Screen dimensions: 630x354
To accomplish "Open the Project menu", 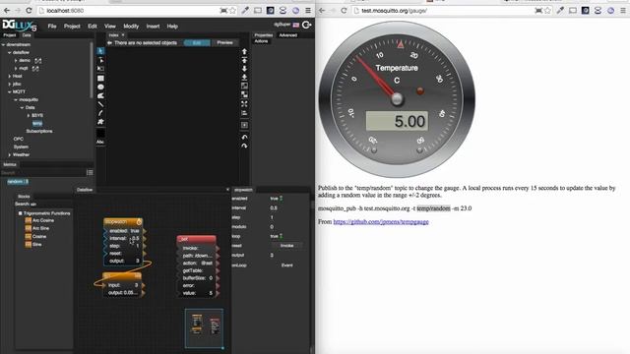I will [72, 27].
